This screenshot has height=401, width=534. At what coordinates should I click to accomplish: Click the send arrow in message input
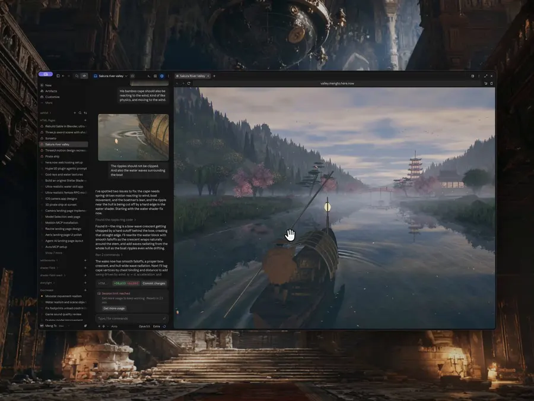pos(164,318)
